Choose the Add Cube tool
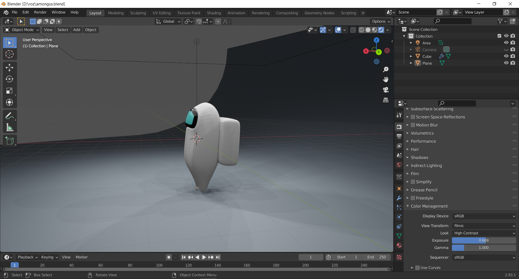 click(x=9, y=141)
